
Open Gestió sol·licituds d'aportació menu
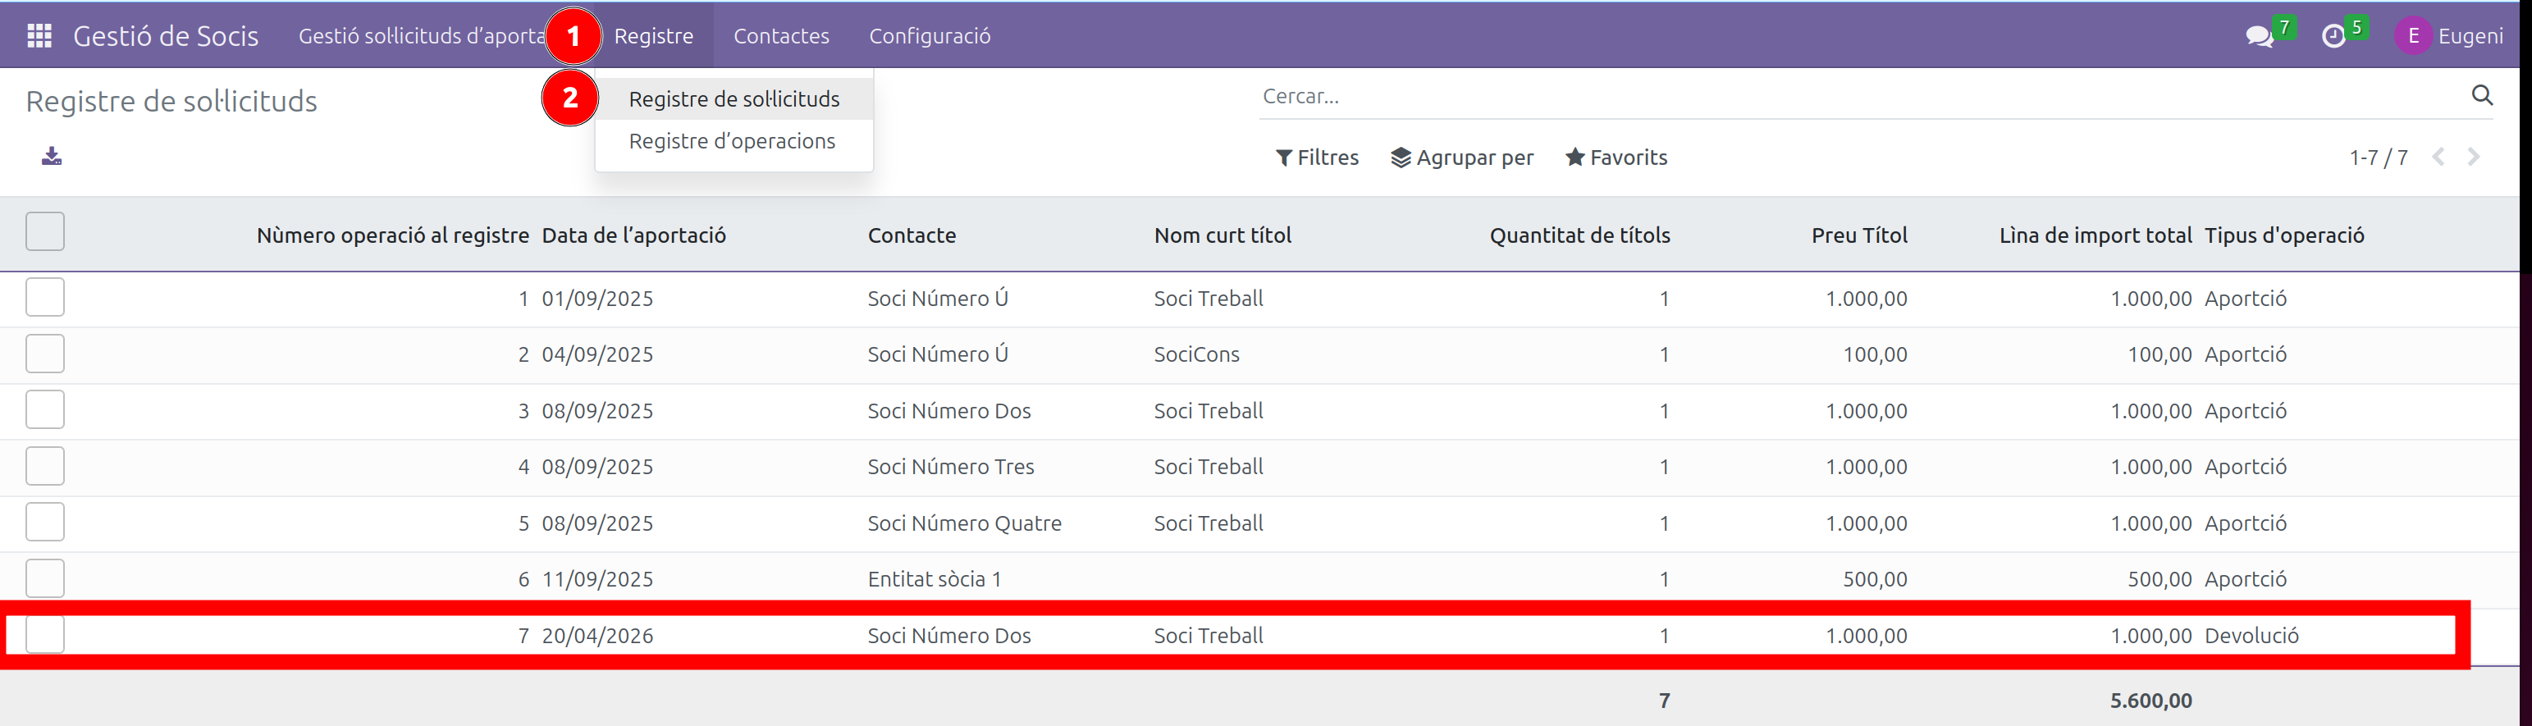(422, 36)
